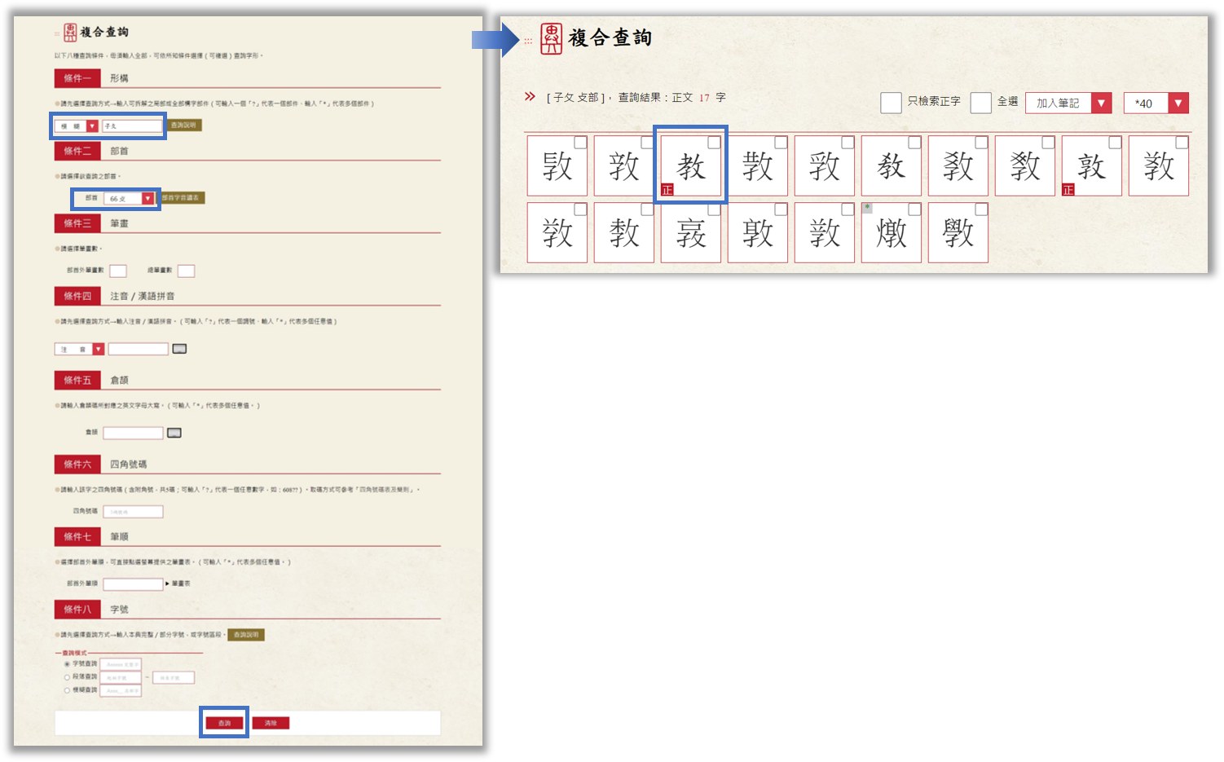
Task: Open the 部首字音讀表 button
Action: pyautogui.click(x=181, y=198)
